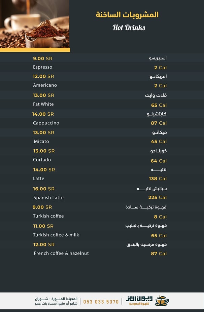Screen dimensions: 204x312
Task: Click the Arabic title المشروبات الساخنة
Action: point(127,15)
